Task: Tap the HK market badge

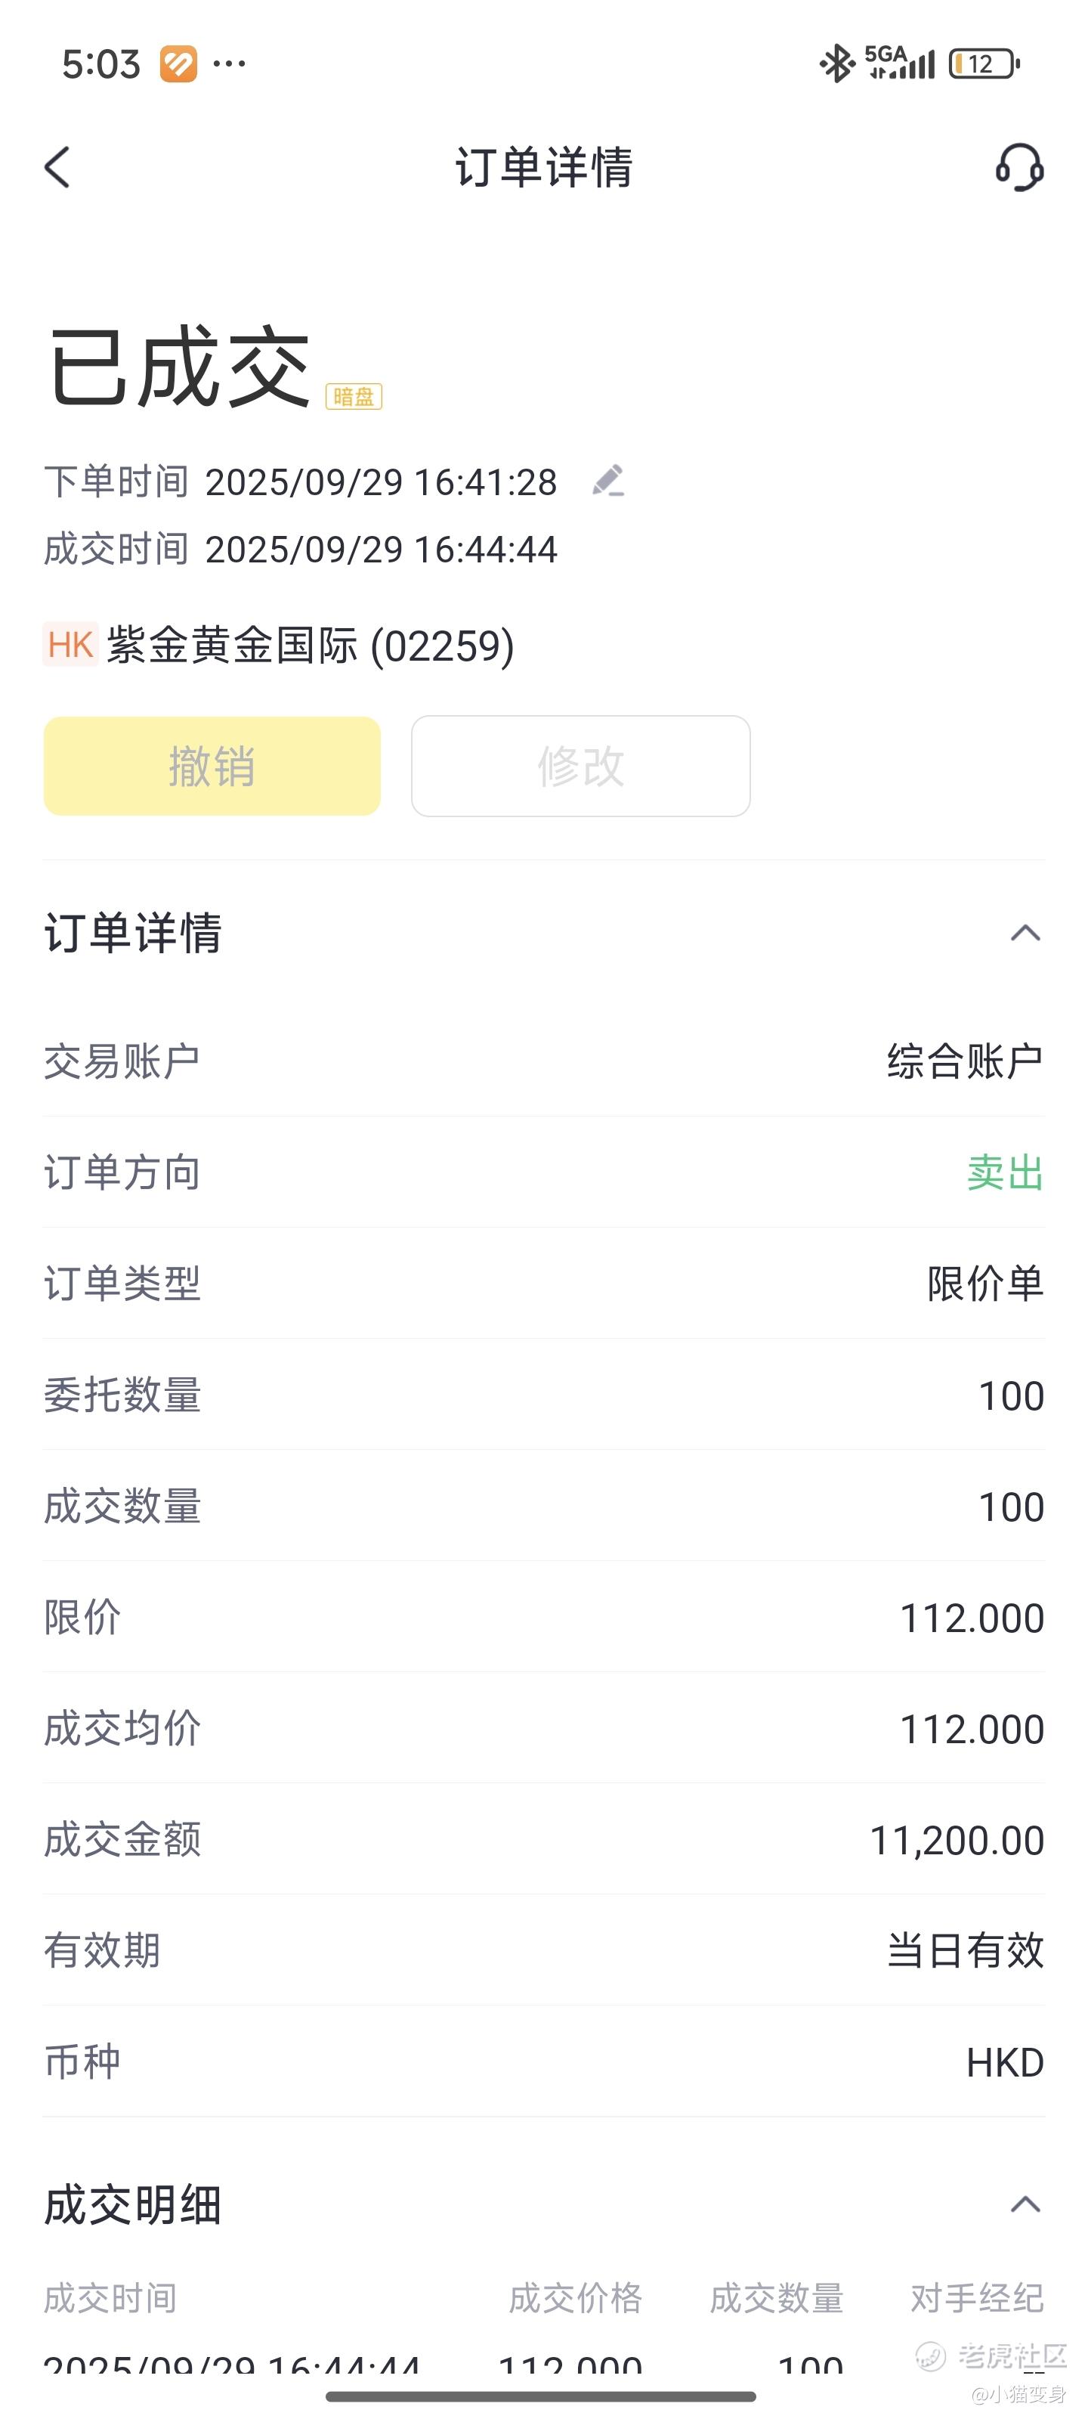Action: coord(70,645)
